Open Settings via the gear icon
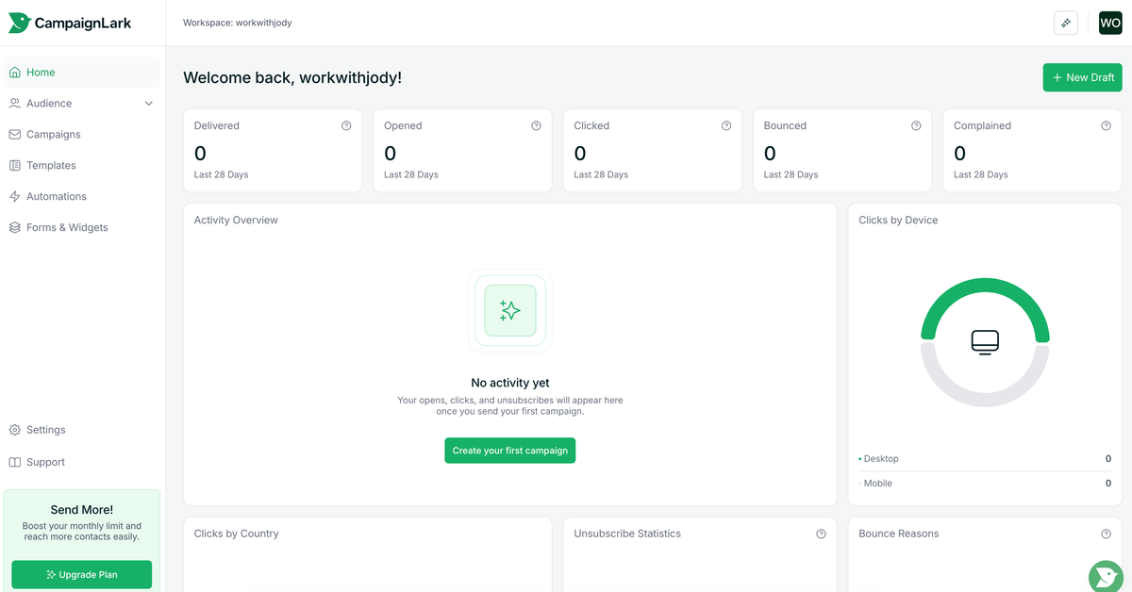Screen dimensions: 1132x592 coord(14,429)
